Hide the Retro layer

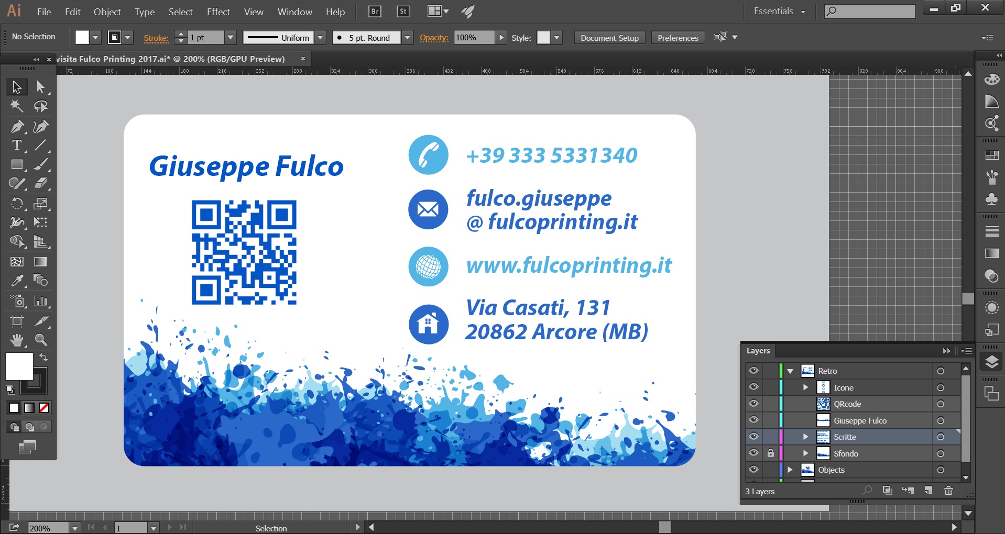tap(753, 371)
